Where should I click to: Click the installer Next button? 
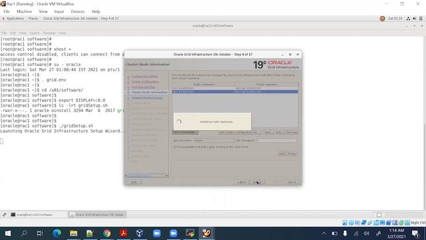[x=257, y=182]
